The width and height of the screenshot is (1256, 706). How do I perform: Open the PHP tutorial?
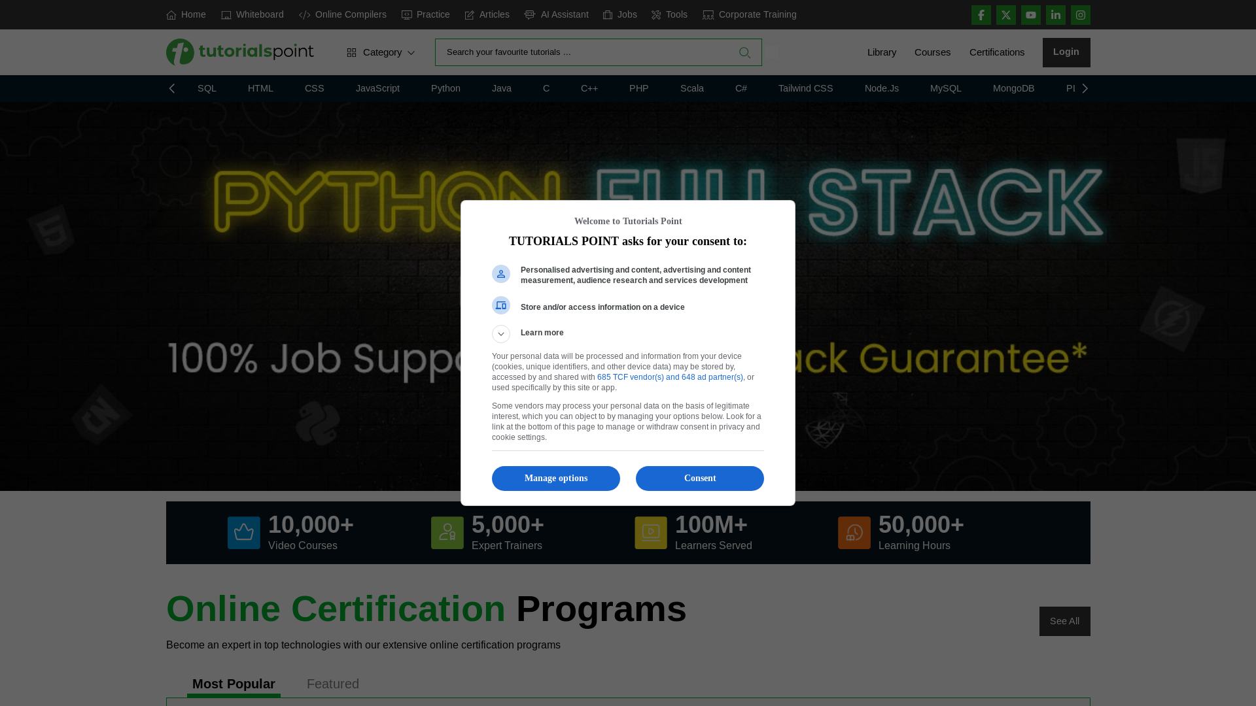(639, 88)
